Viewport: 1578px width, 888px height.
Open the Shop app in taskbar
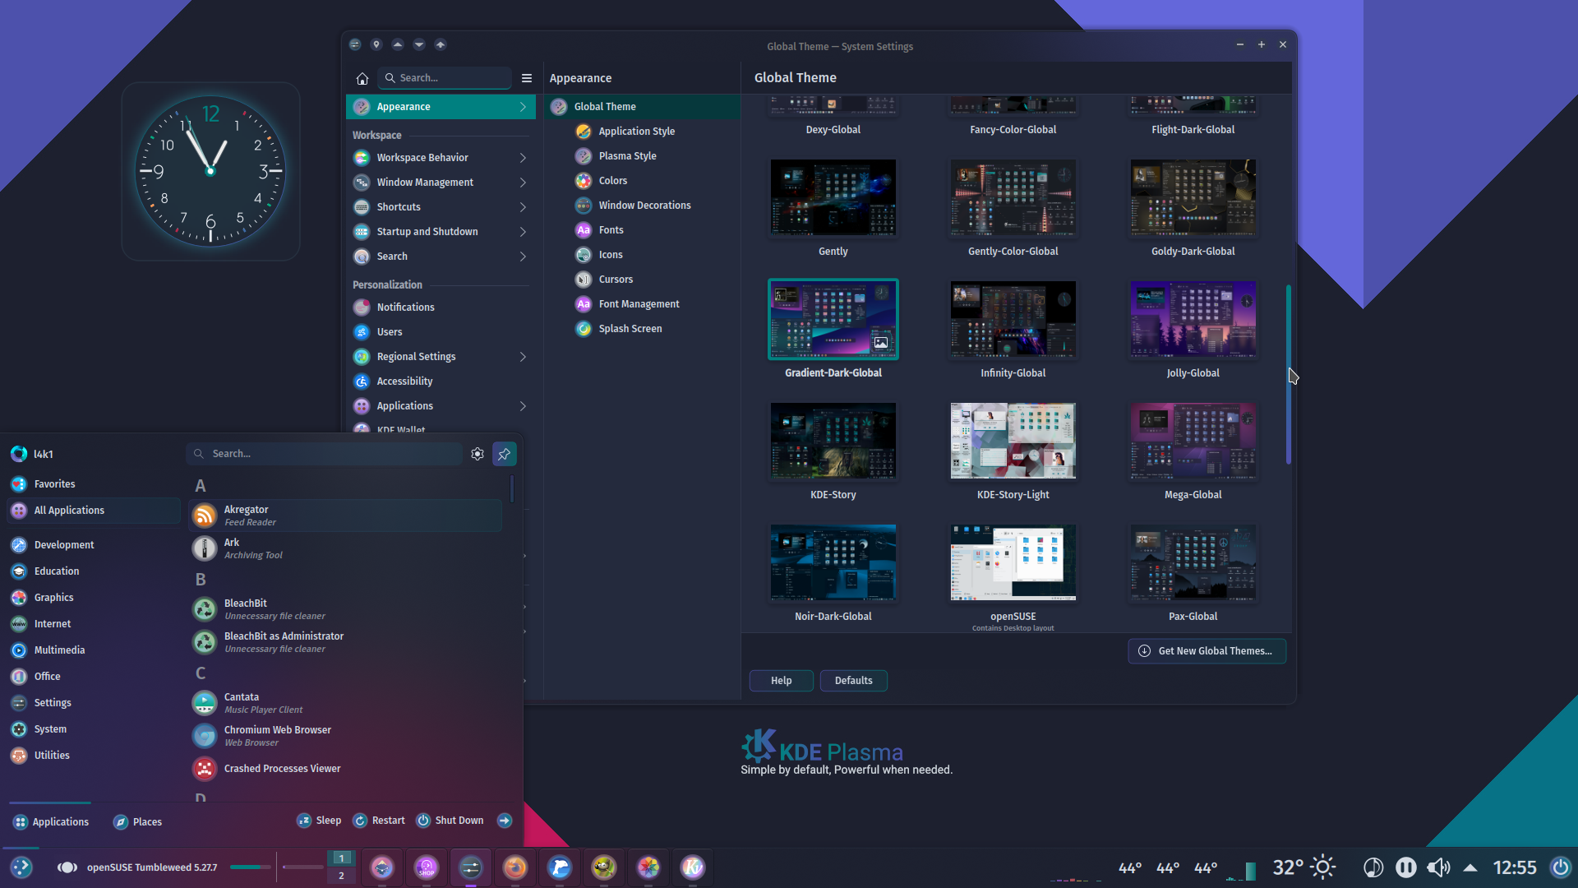[427, 867]
